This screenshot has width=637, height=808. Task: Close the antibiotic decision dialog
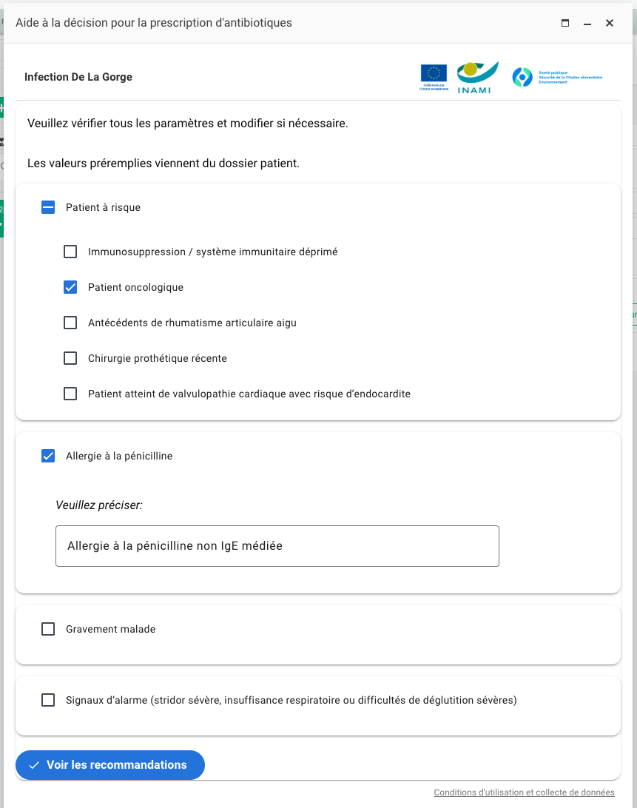pos(610,23)
